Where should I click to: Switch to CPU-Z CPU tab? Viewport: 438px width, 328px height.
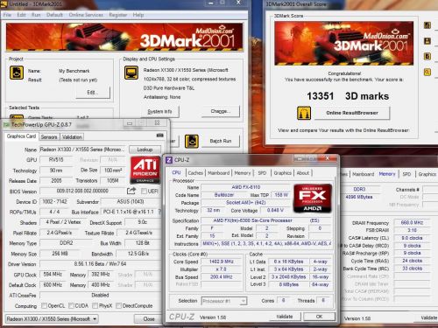pyautogui.click(x=176, y=172)
